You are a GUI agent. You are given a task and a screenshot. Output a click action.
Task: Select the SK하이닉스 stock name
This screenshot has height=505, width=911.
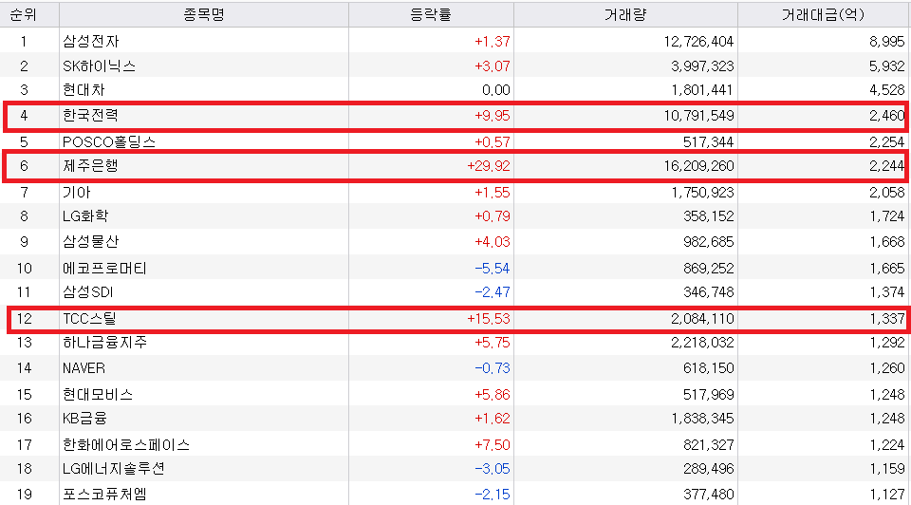[x=100, y=66]
